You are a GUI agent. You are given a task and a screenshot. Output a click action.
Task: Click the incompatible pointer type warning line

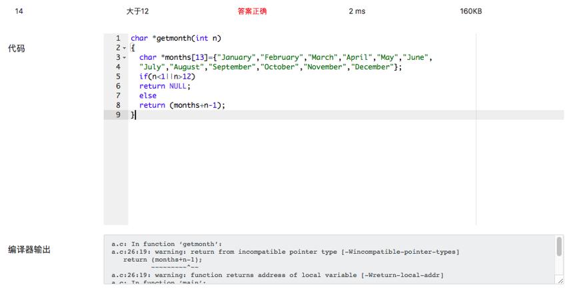tap(285, 252)
